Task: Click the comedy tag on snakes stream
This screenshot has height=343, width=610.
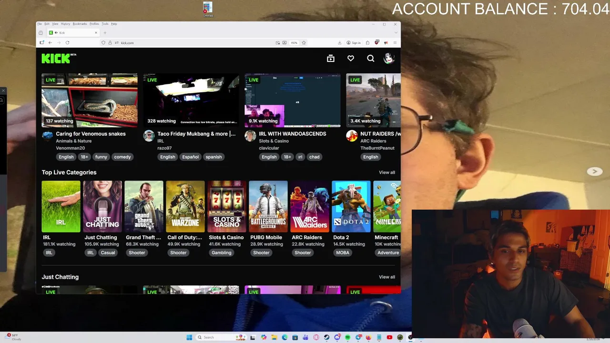Action: [x=122, y=157]
